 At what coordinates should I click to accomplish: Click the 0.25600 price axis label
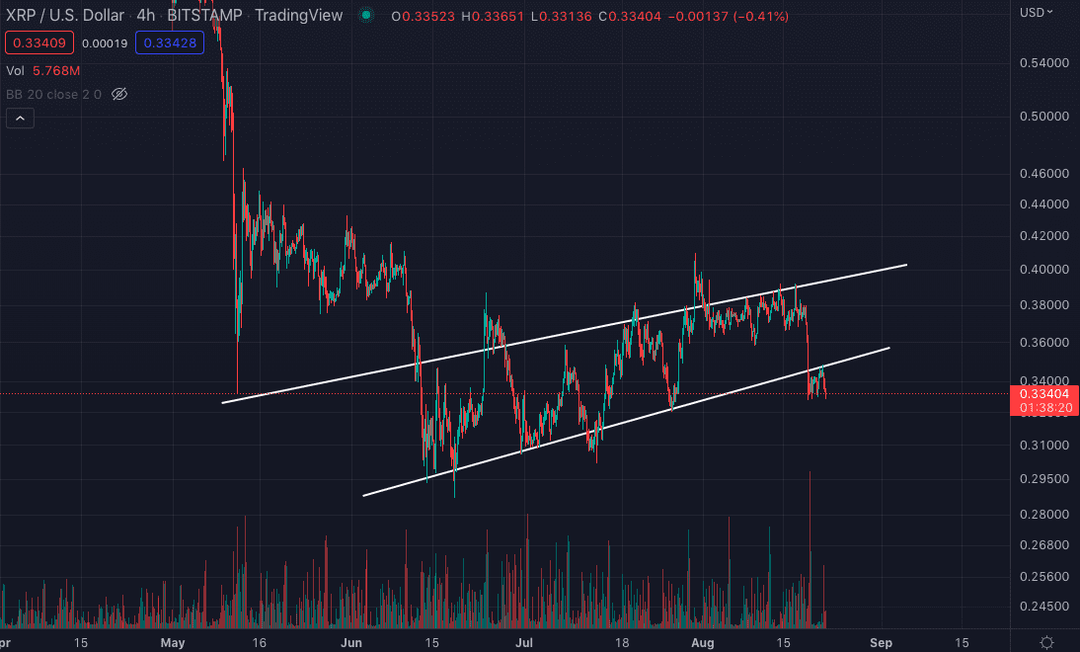point(1044,576)
